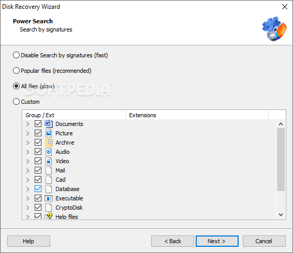Select the Archive row label

(65, 143)
